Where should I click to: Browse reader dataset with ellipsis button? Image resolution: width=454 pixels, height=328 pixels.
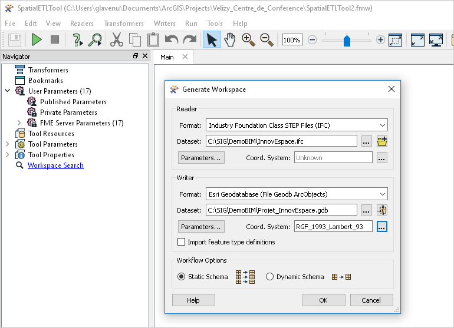[x=367, y=141]
